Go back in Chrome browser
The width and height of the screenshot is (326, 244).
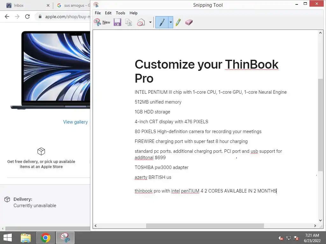pos(7,17)
